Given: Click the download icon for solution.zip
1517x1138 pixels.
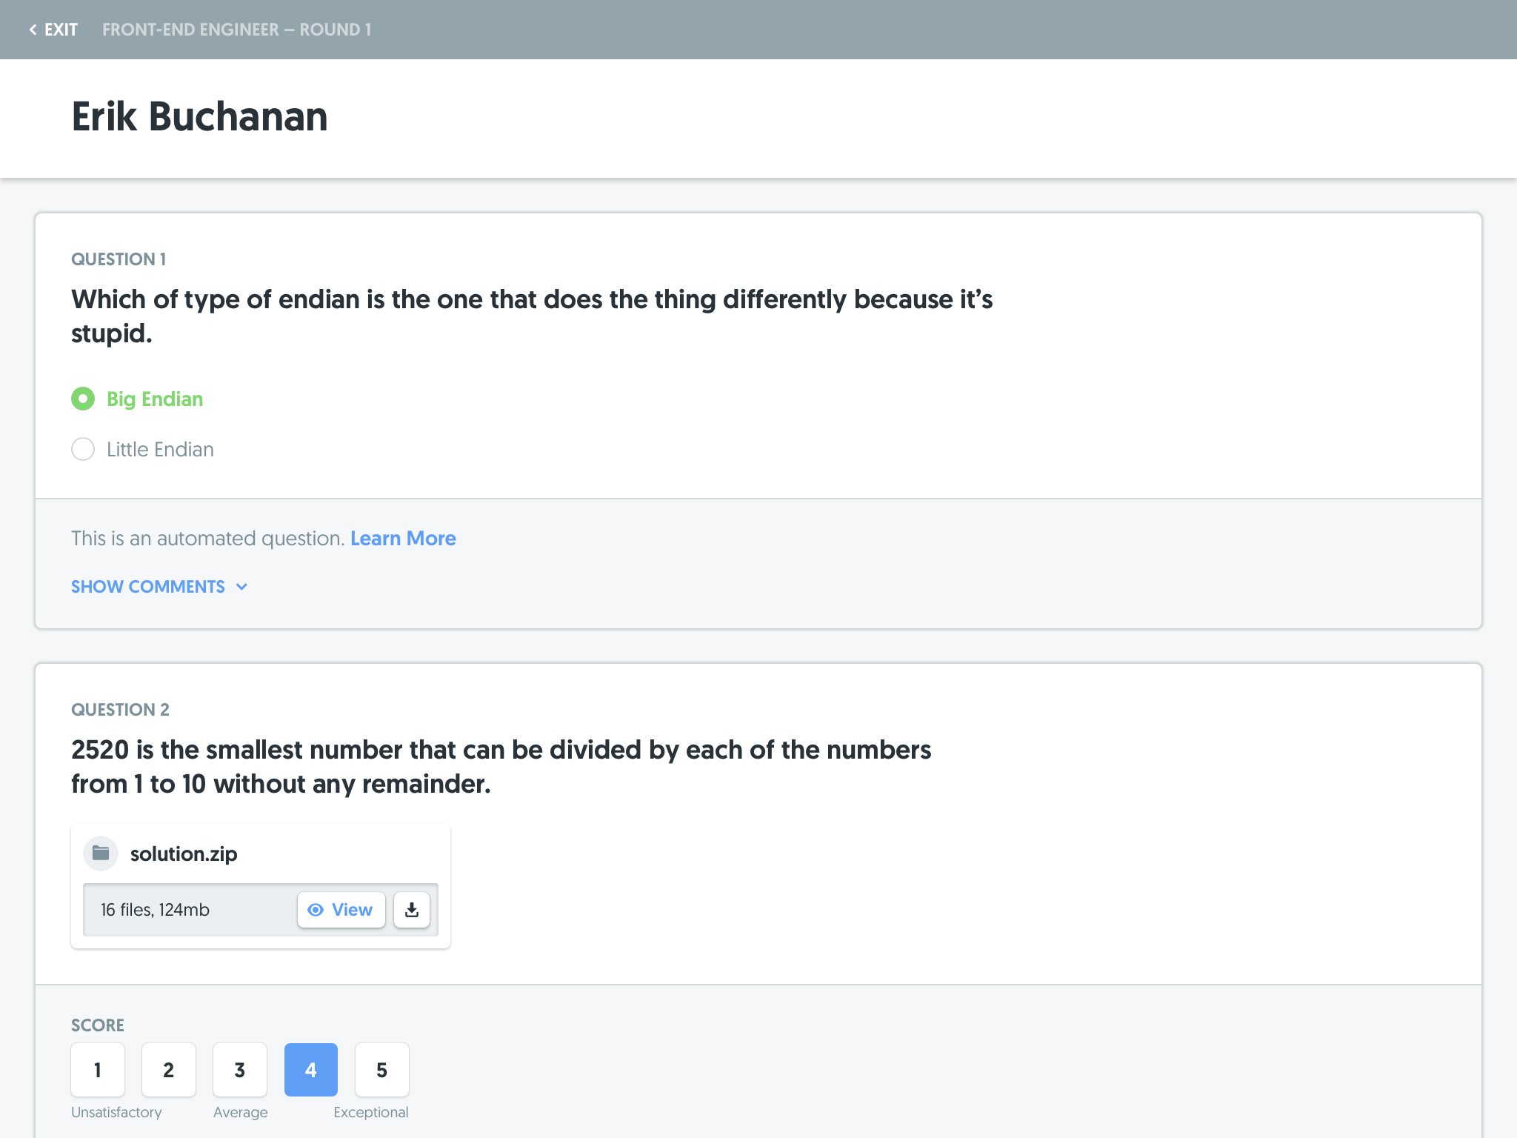Looking at the screenshot, I should [x=412, y=910].
